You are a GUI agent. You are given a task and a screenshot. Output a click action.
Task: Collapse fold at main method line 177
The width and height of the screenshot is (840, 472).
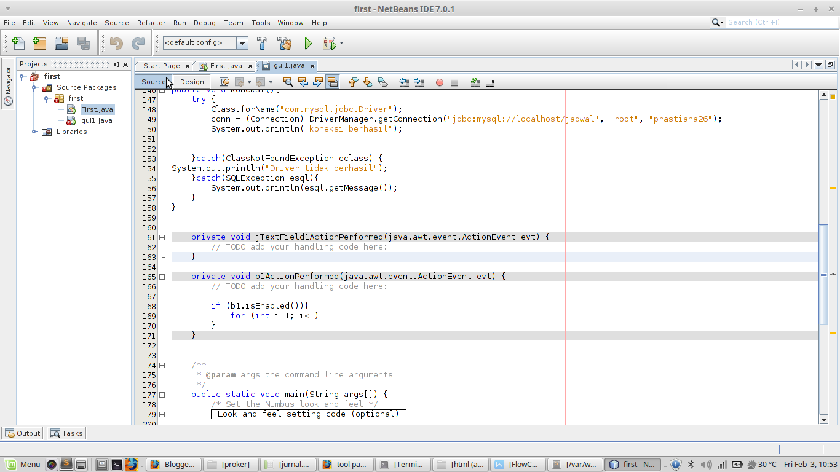(x=162, y=395)
